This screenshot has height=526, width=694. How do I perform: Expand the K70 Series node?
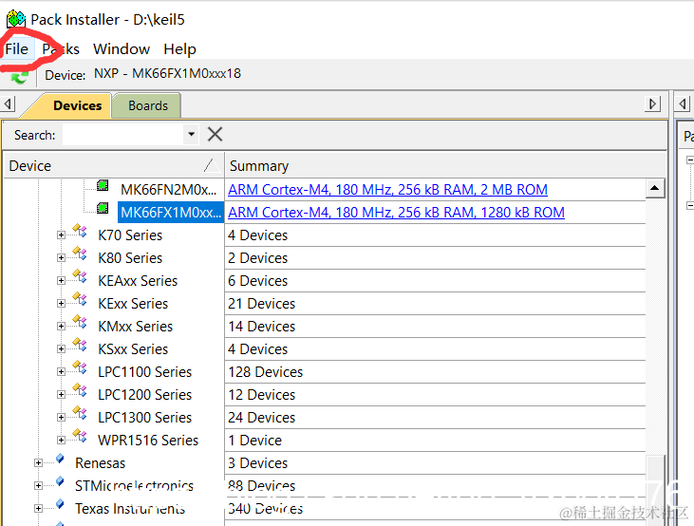(x=61, y=235)
